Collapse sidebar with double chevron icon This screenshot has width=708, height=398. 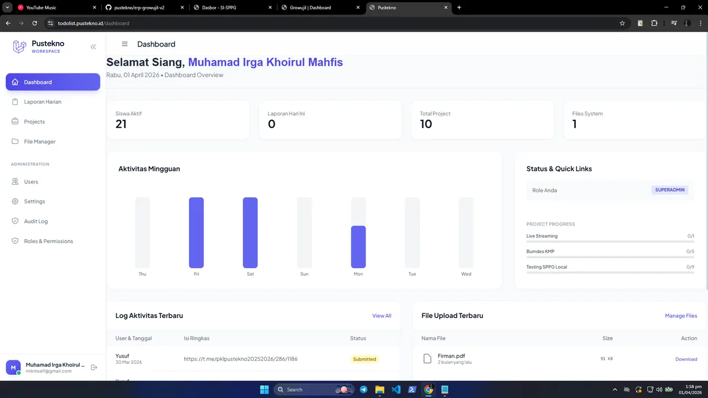[x=93, y=47]
